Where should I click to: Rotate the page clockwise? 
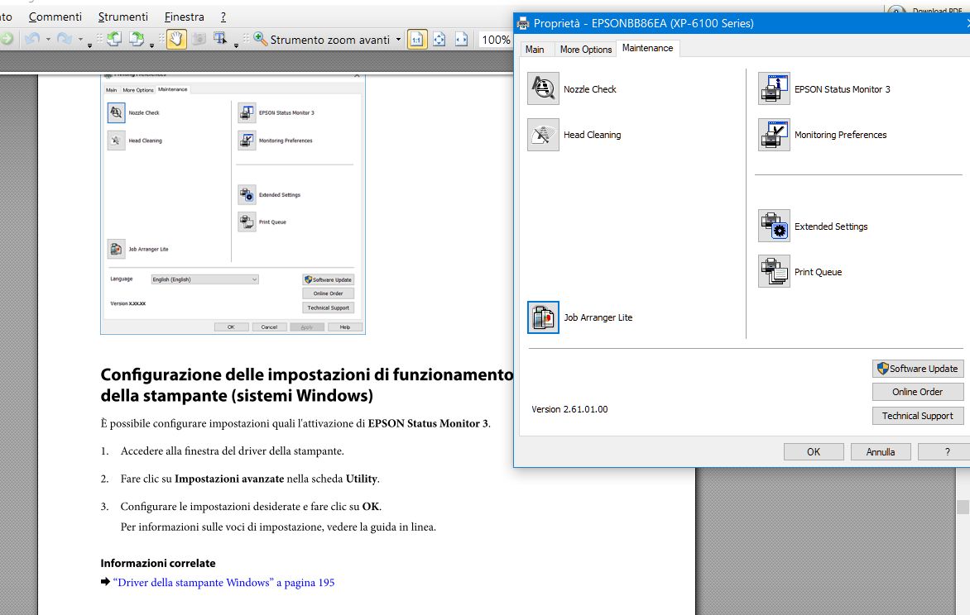click(x=136, y=40)
